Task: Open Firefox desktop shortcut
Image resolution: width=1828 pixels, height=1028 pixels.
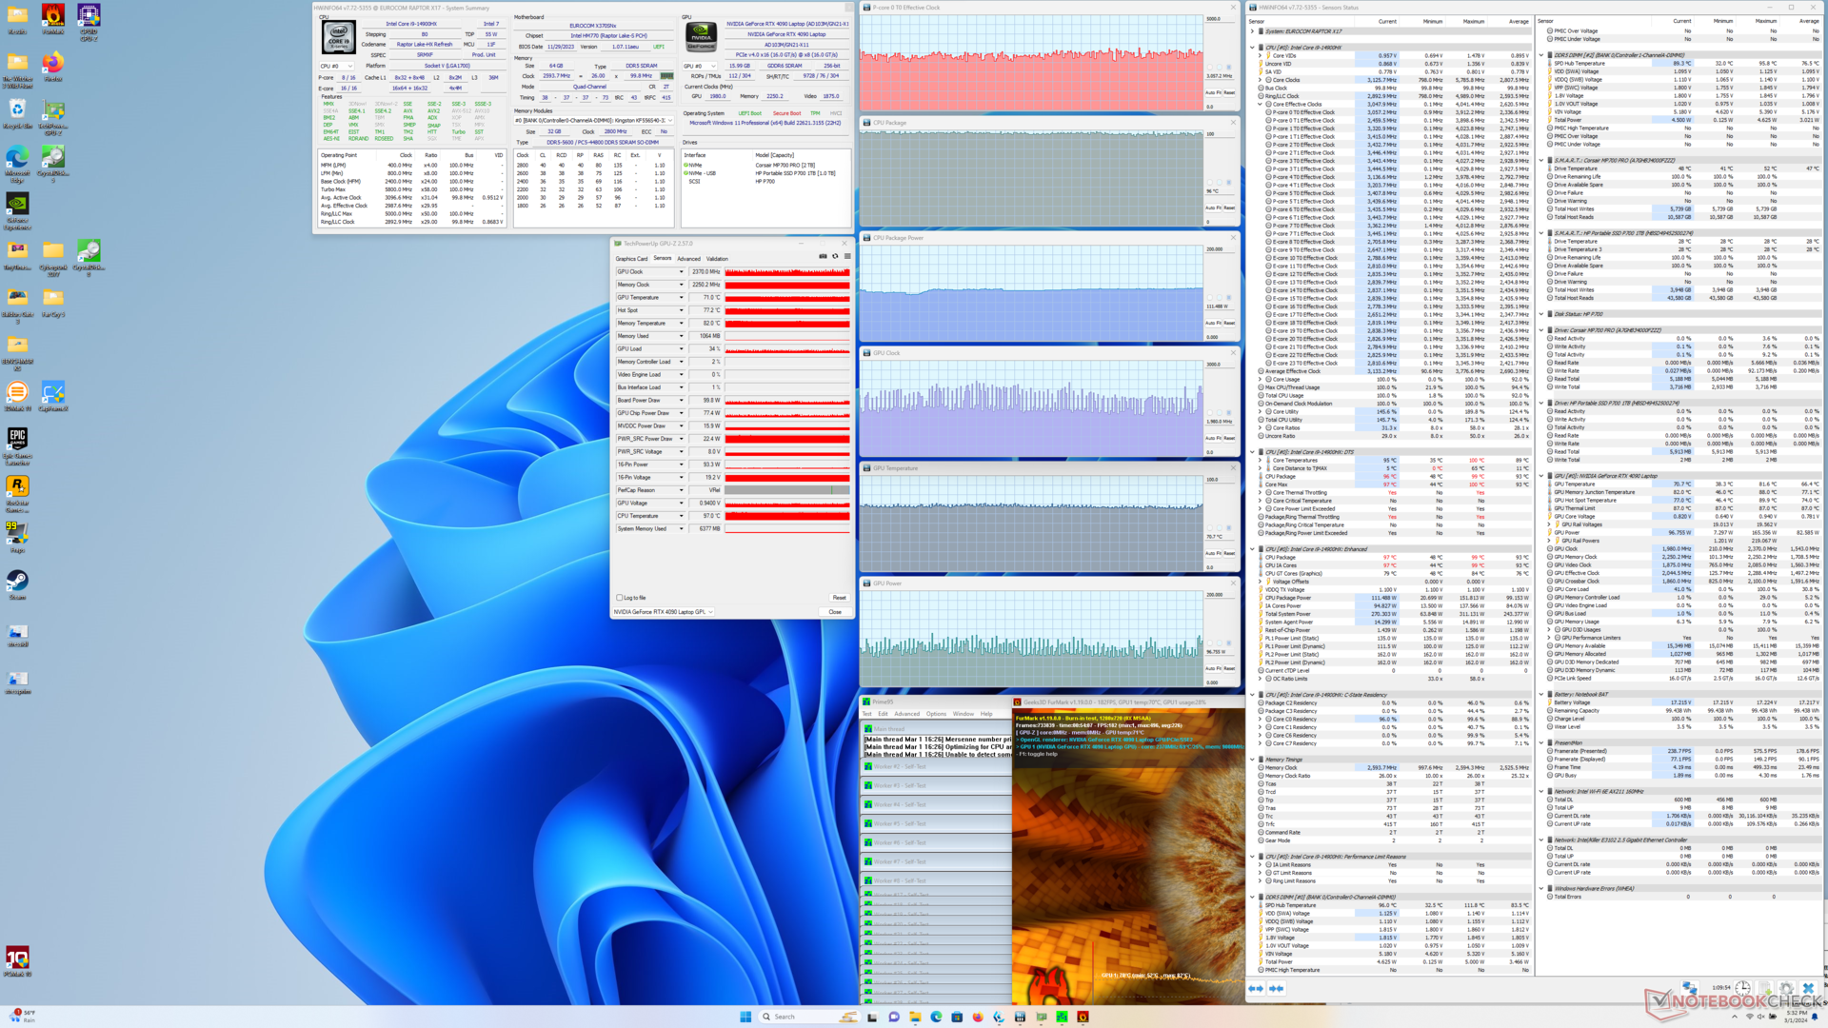Action: click(53, 67)
